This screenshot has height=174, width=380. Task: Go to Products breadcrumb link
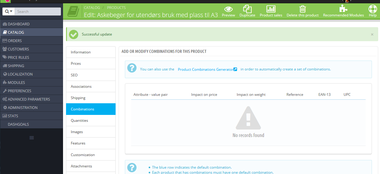[x=116, y=7]
